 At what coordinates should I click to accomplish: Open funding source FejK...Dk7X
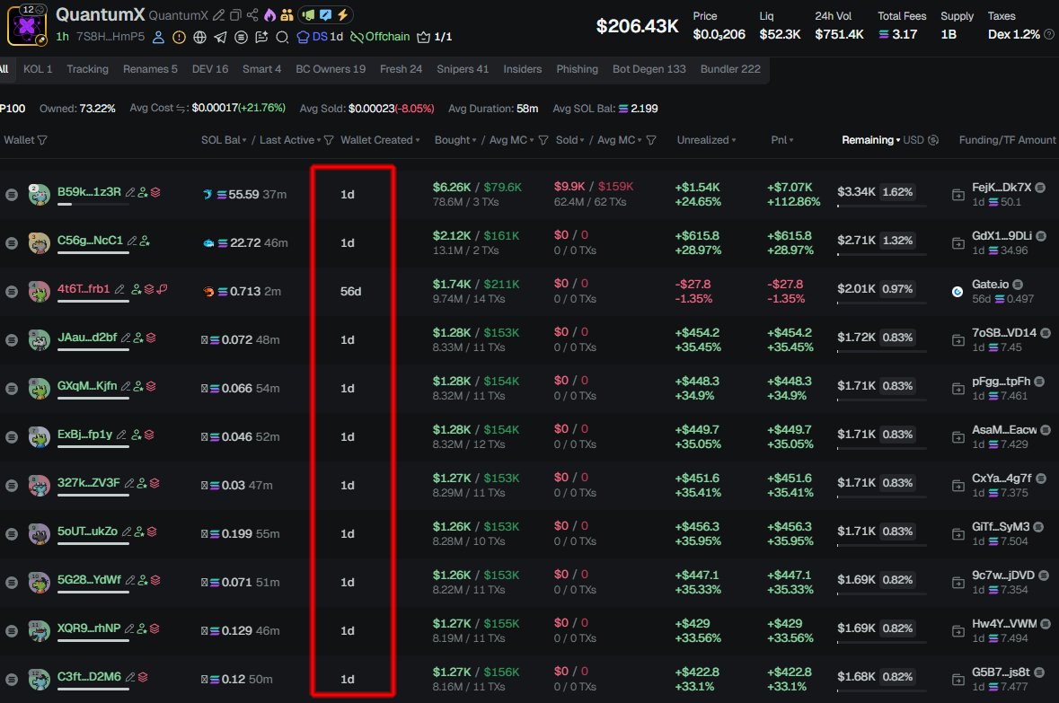tap(1002, 188)
